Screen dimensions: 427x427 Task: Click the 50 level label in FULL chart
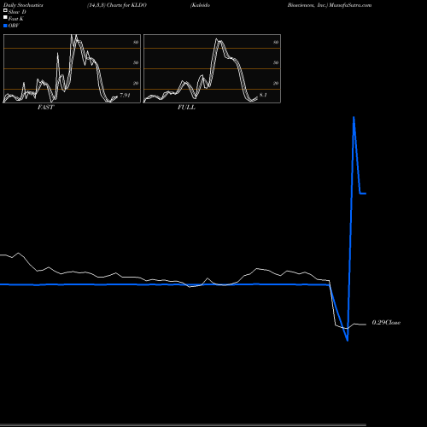(x=276, y=62)
